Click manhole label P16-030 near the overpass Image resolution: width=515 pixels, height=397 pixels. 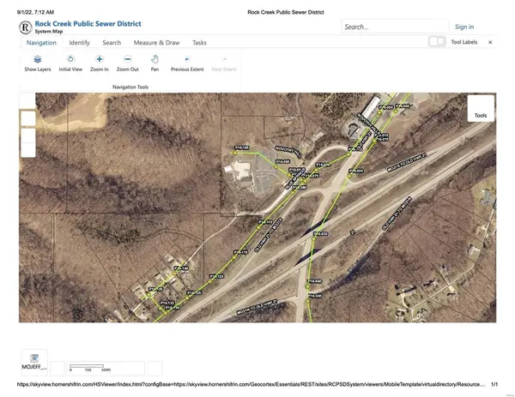[x=320, y=234]
